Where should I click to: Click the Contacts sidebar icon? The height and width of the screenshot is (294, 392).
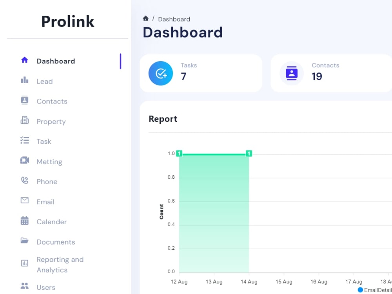(x=24, y=100)
